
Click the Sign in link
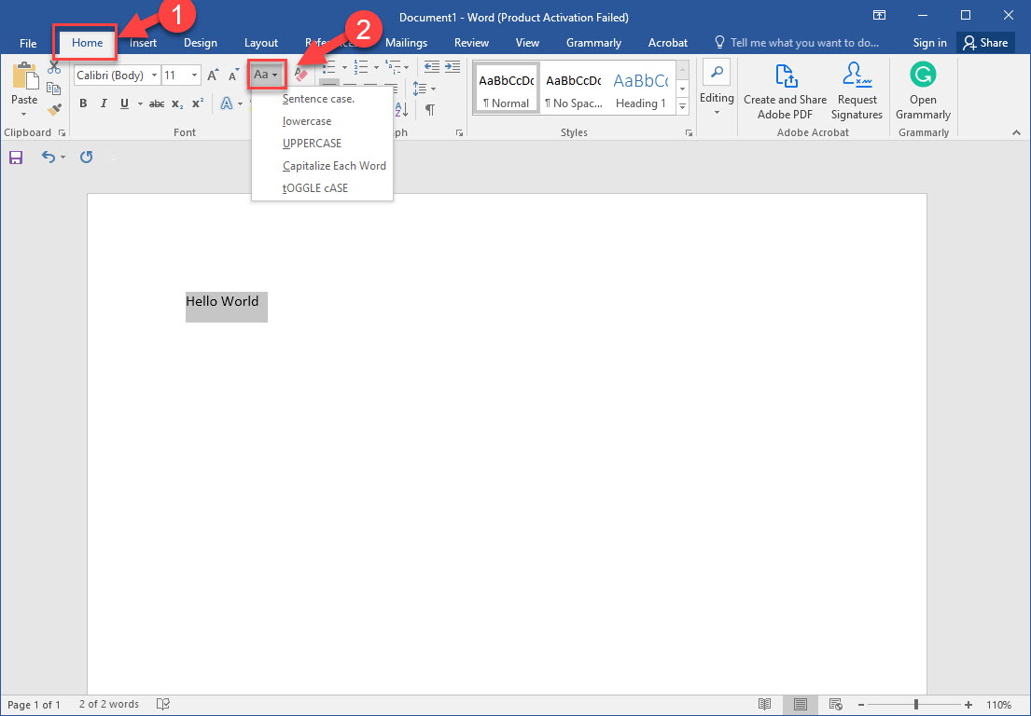point(929,43)
